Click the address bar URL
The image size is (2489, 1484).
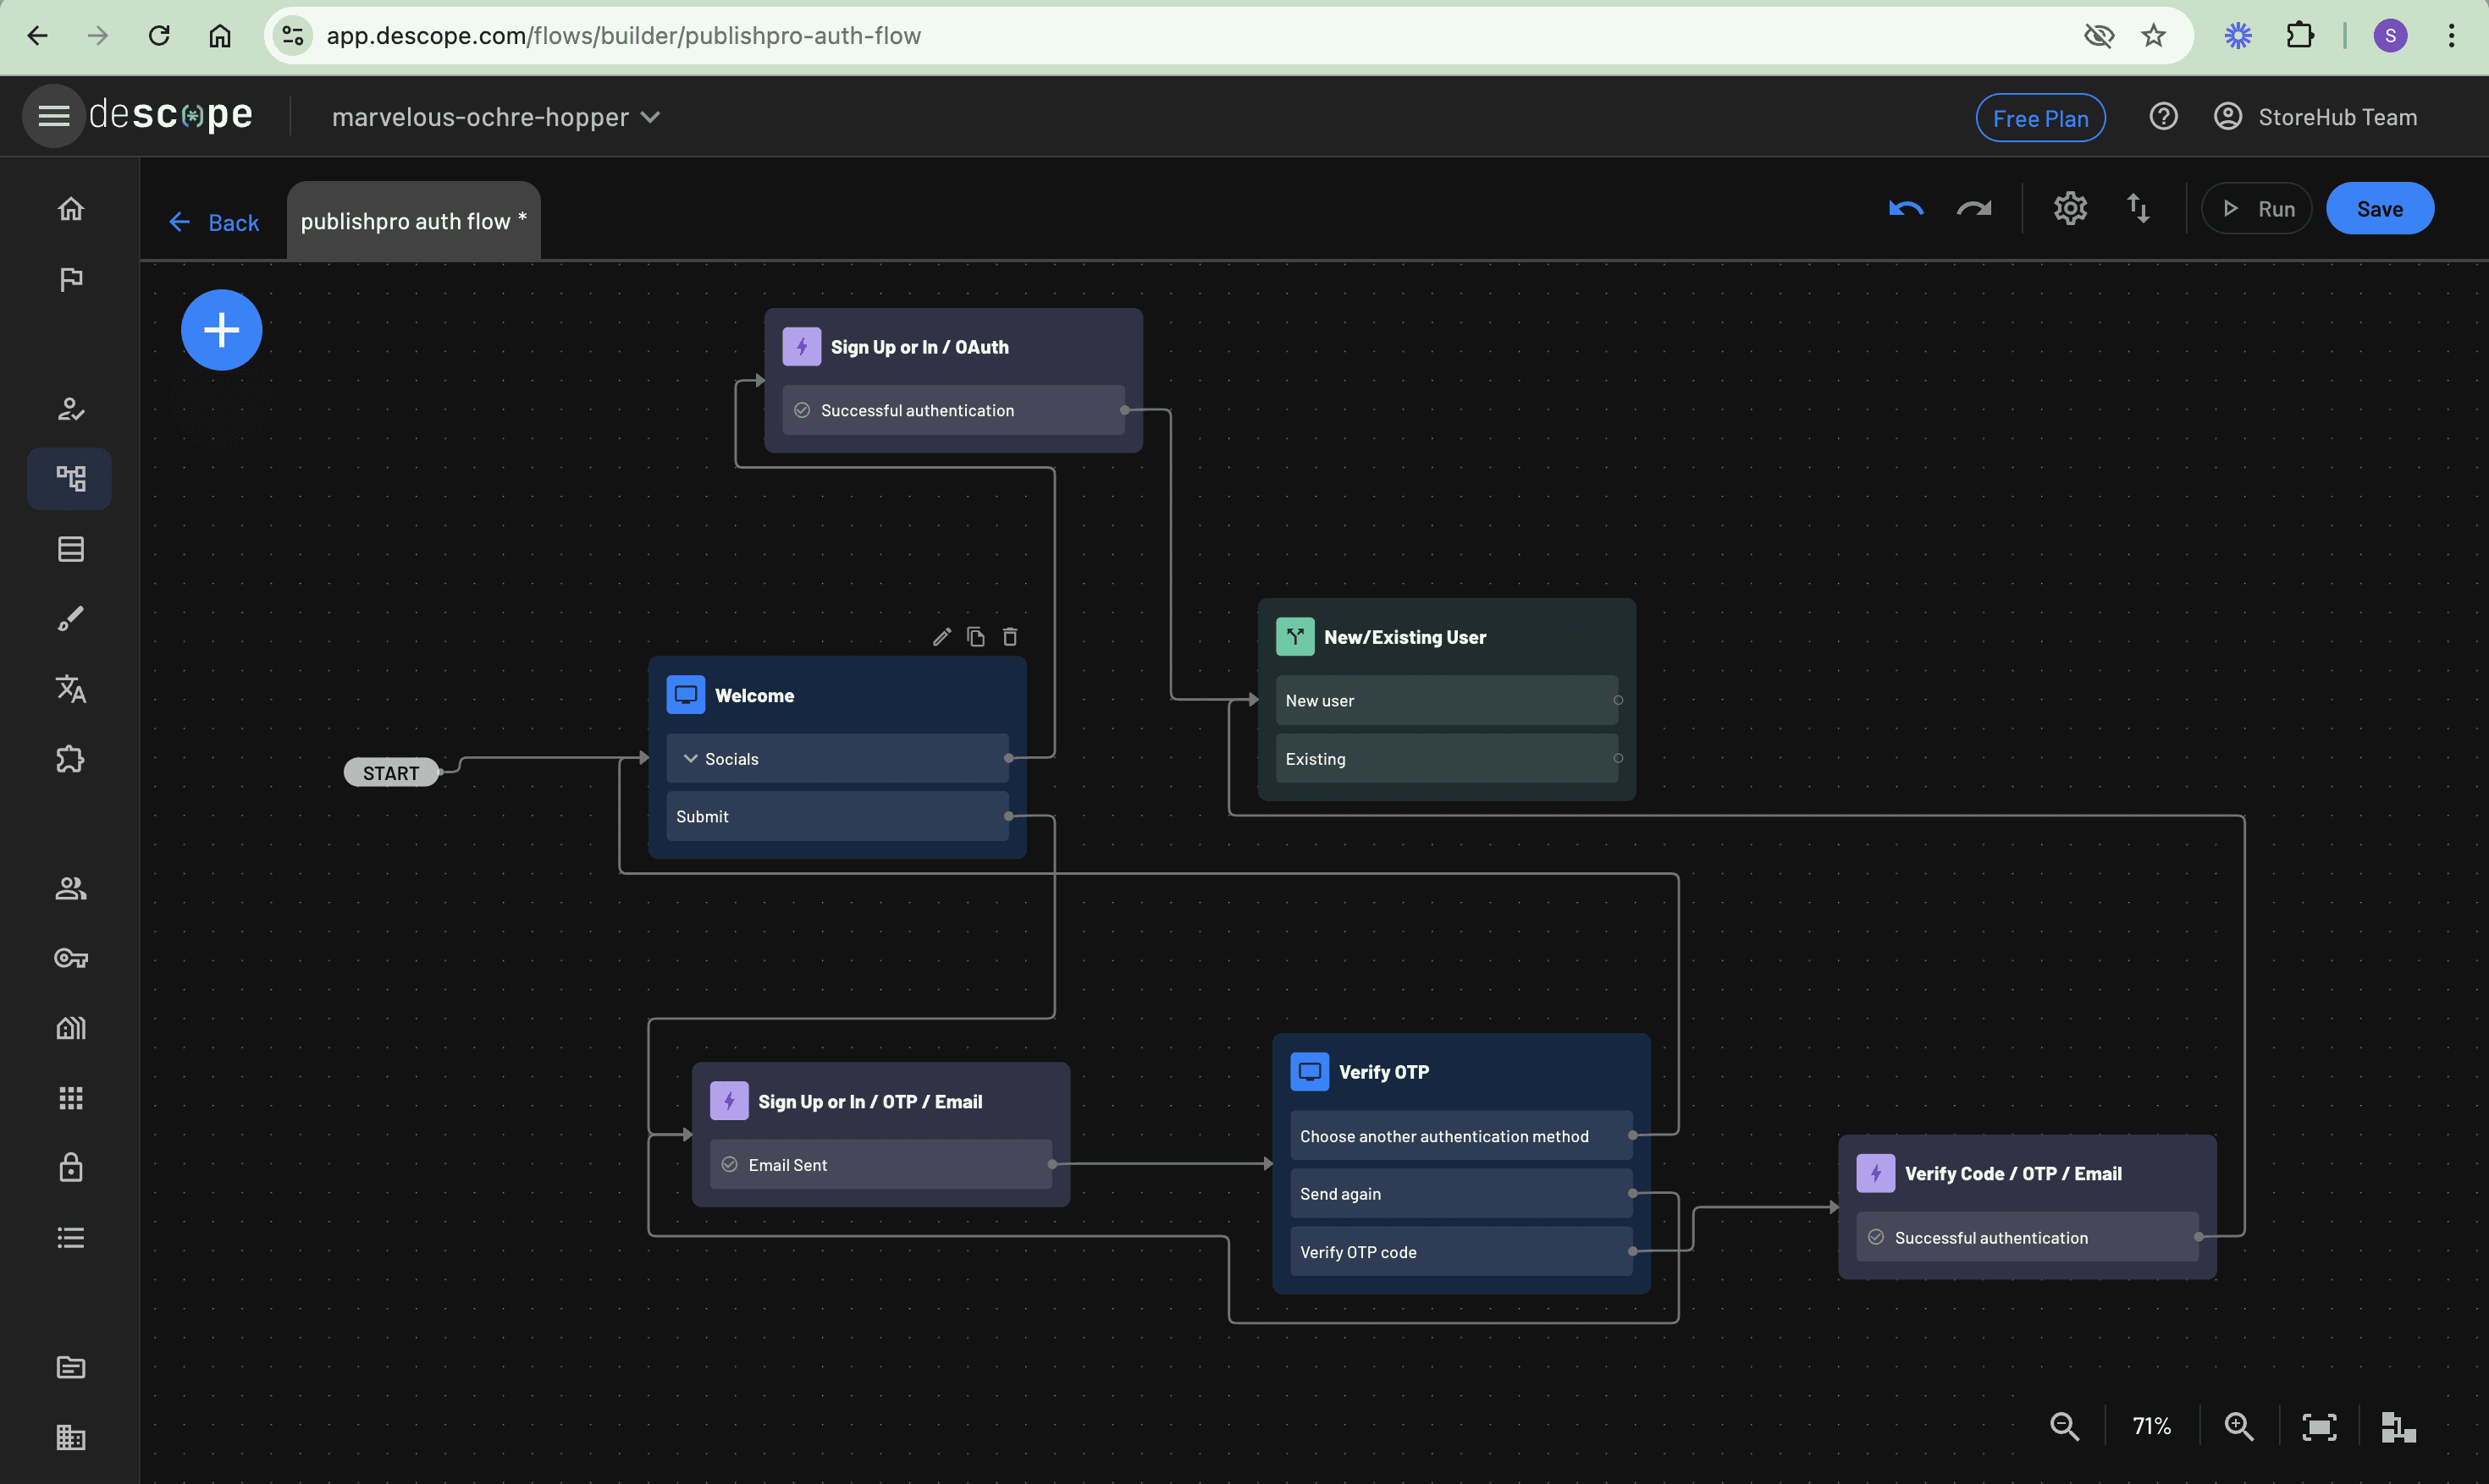coord(623,36)
